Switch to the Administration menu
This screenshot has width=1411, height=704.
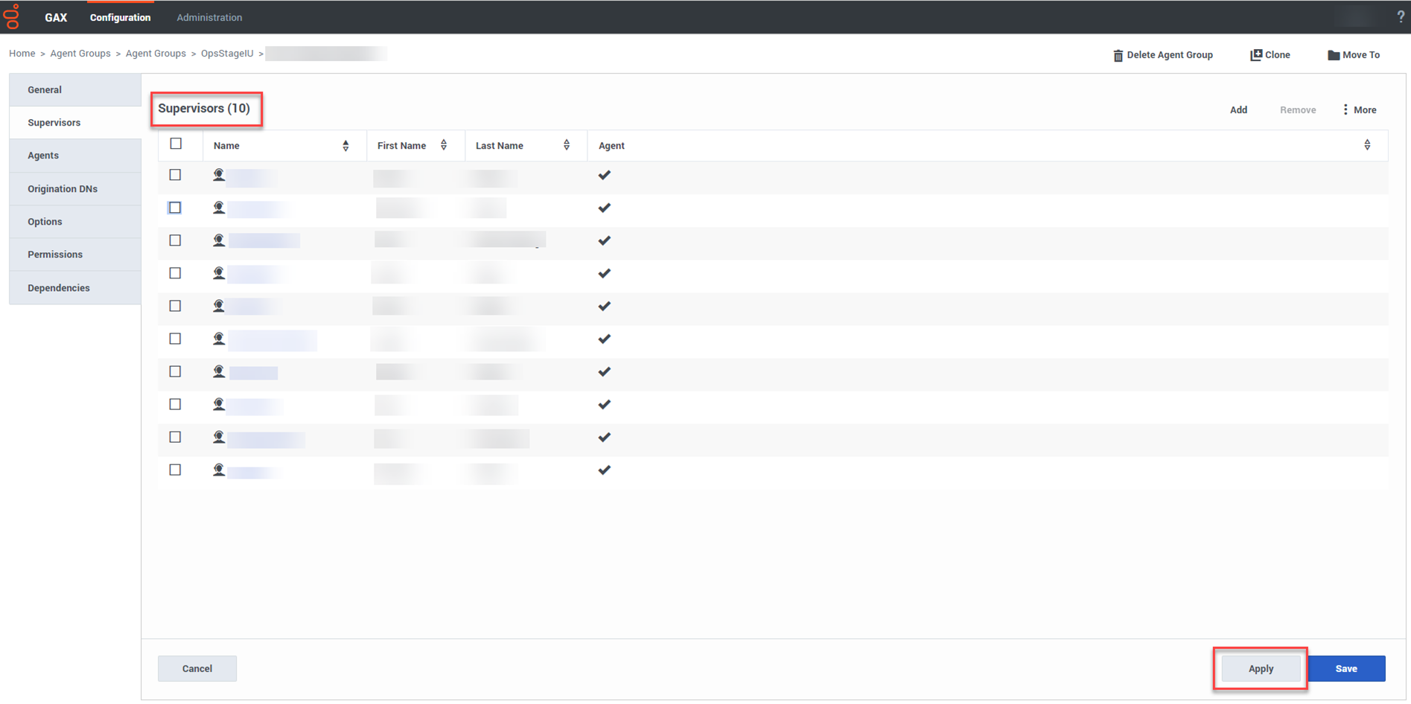pos(209,17)
